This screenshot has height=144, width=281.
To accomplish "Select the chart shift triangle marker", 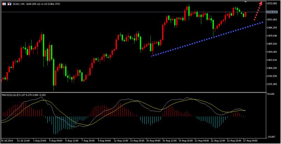I will coord(246,2).
